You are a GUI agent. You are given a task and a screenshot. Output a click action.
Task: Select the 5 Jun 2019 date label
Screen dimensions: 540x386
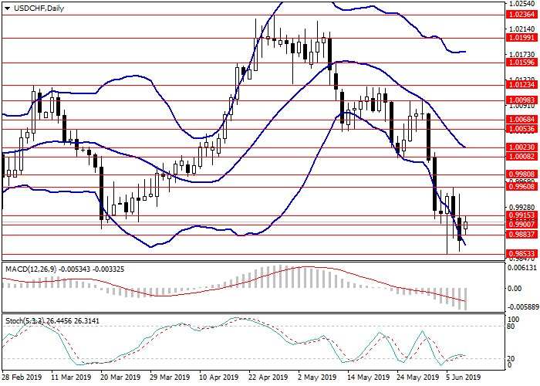[463, 378]
